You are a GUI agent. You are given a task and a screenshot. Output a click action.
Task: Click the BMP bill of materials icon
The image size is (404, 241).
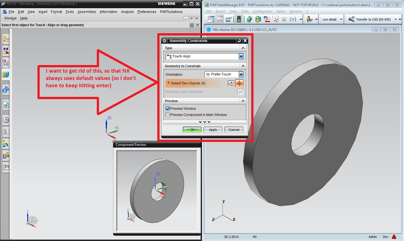click(x=220, y=19)
